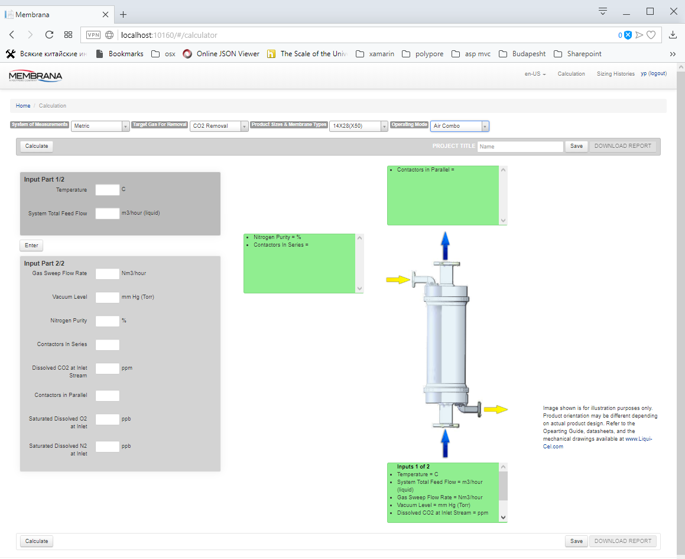Close the Membrana tab
The height and width of the screenshot is (559, 685).
pyautogui.click(x=105, y=14)
